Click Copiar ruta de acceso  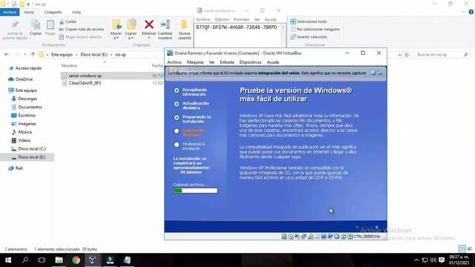click(x=82, y=29)
